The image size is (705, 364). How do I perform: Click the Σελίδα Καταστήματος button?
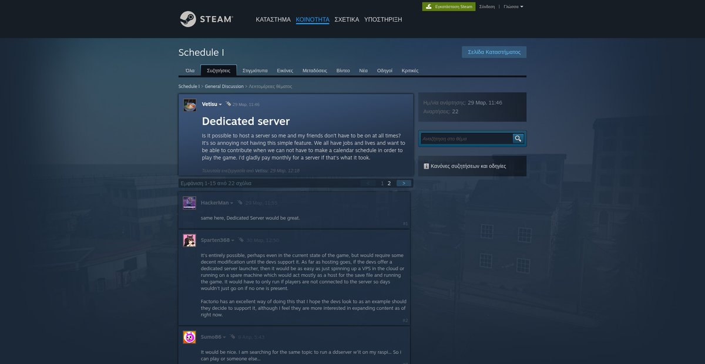point(494,52)
